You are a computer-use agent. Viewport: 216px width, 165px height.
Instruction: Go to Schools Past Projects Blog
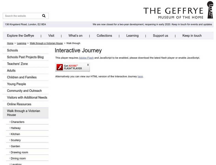coord(25,57)
